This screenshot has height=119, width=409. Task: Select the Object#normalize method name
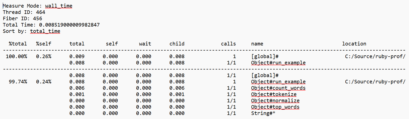275,101
